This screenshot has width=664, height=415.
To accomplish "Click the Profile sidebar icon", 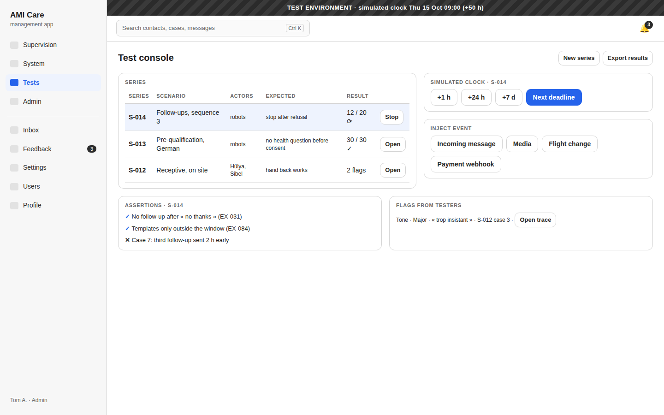I will coord(14,205).
